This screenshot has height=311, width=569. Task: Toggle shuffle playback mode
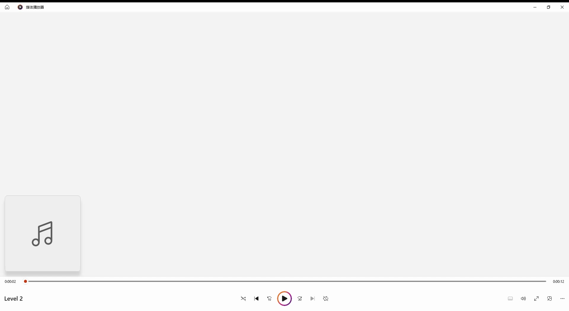click(x=243, y=299)
